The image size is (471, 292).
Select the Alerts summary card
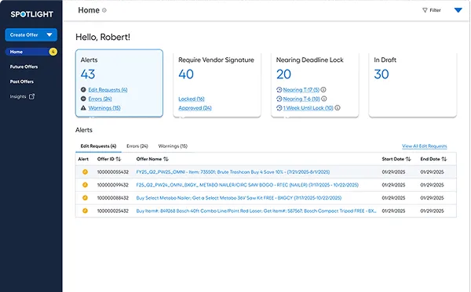[x=119, y=83]
